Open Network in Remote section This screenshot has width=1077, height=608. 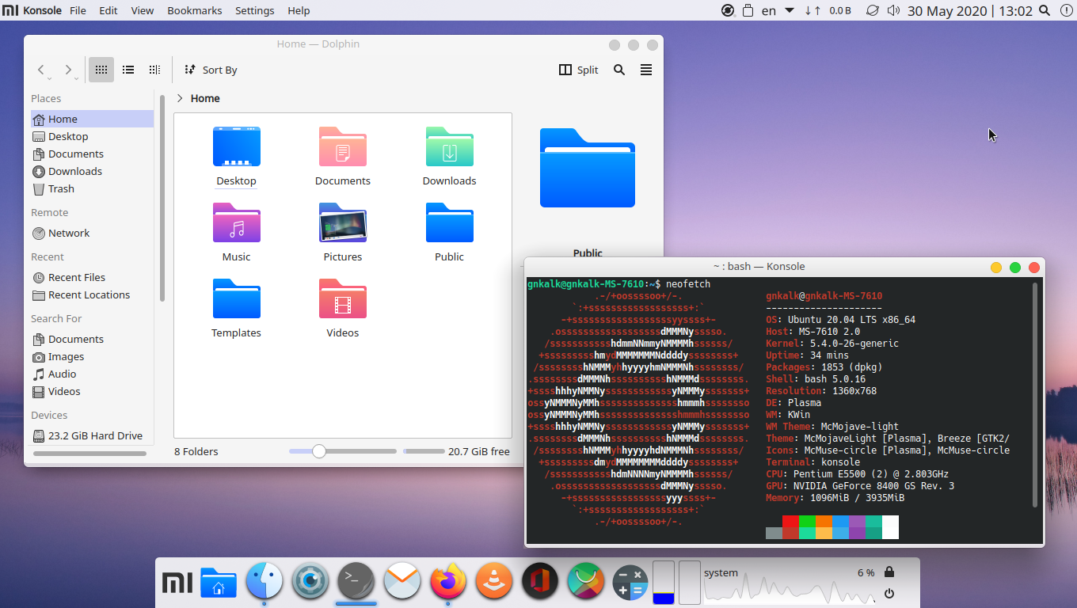click(92, 233)
